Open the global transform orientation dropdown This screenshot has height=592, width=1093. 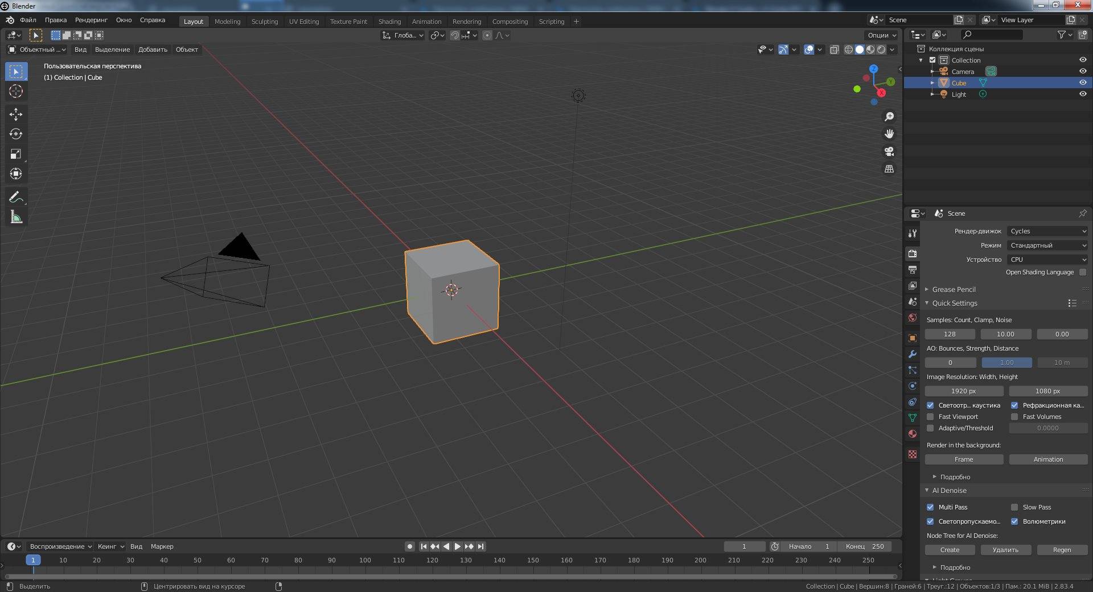(x=402, y=35)
